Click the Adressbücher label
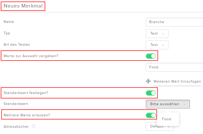This screenshot has width=203, height=134. [x=16, y=126]
